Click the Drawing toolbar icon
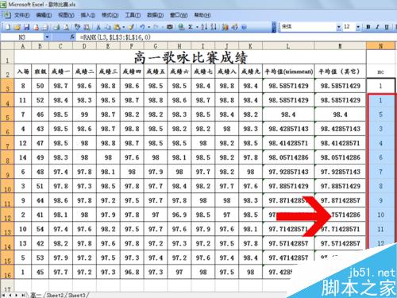Screen dimensions: 397x298 click(x=234, y=27)
